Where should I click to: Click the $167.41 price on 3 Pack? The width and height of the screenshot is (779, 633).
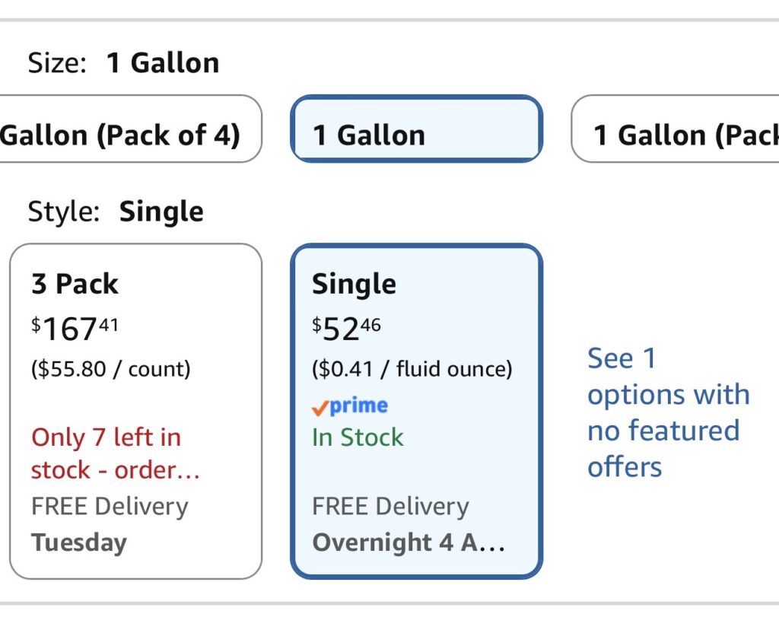[75, 329]
